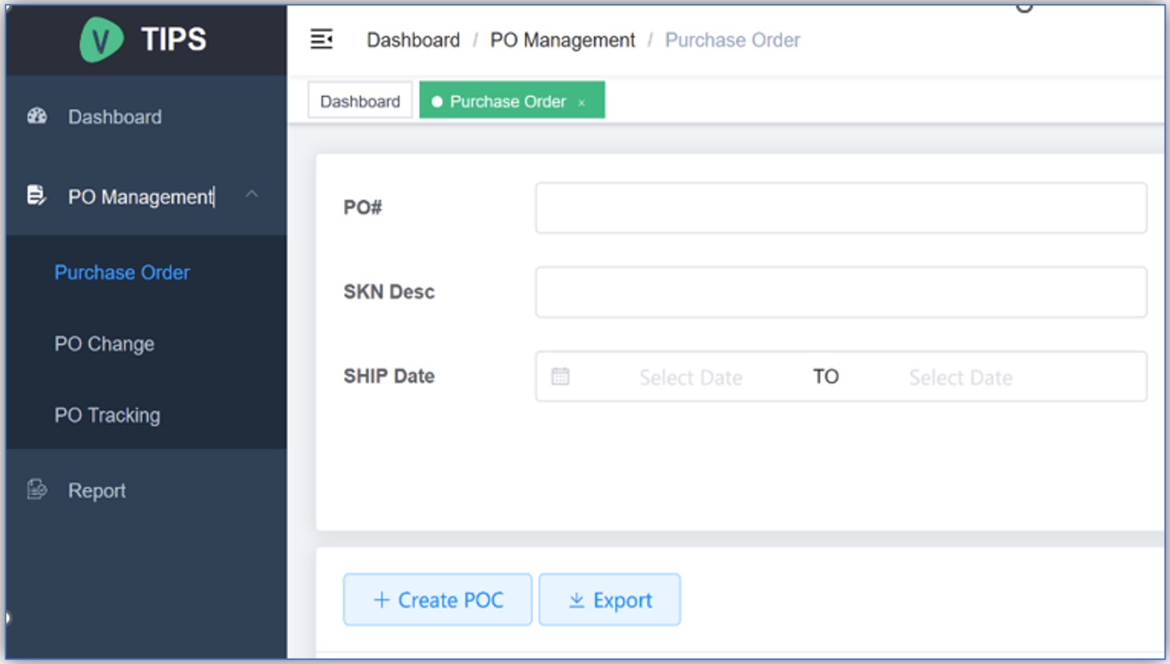Click the Report icon in sidebar
Screen dimensions: 1170x664
36,489
